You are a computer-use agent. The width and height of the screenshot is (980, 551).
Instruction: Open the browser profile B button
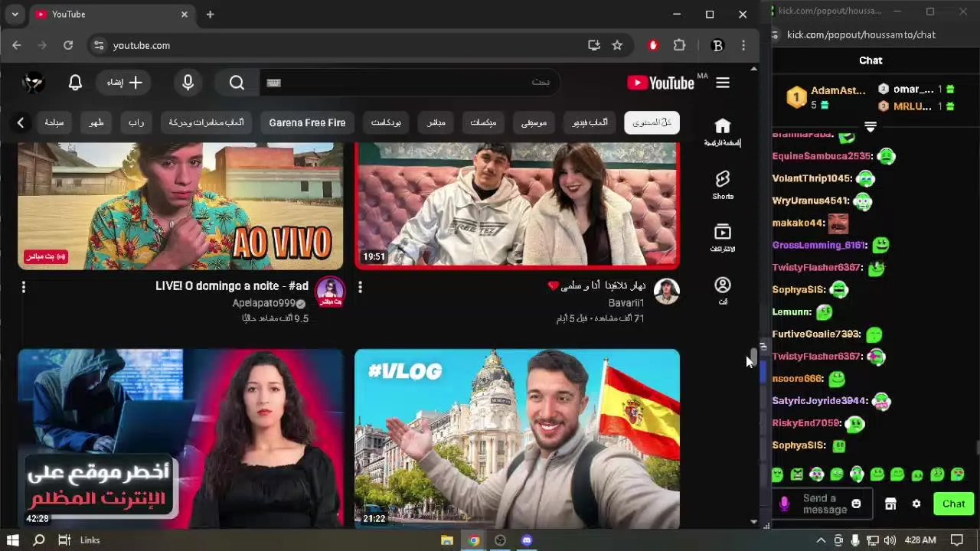pos(717,46)
